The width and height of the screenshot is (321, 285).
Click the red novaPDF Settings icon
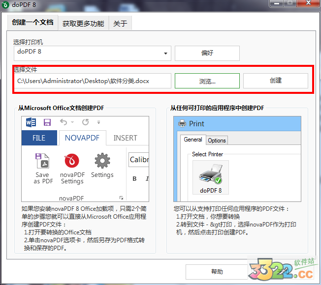72,161
